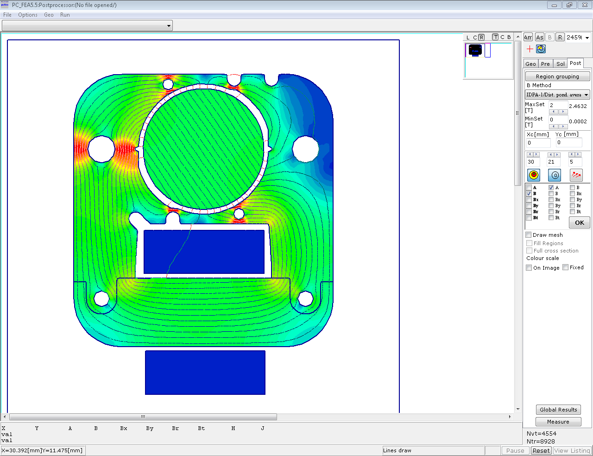Uncheck the bold B colour map checkbox
593x456 pixels.
click(x=529, y=194)
